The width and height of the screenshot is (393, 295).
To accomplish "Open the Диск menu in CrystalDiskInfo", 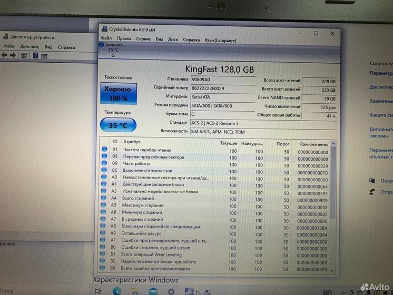I will click(173, 40).
